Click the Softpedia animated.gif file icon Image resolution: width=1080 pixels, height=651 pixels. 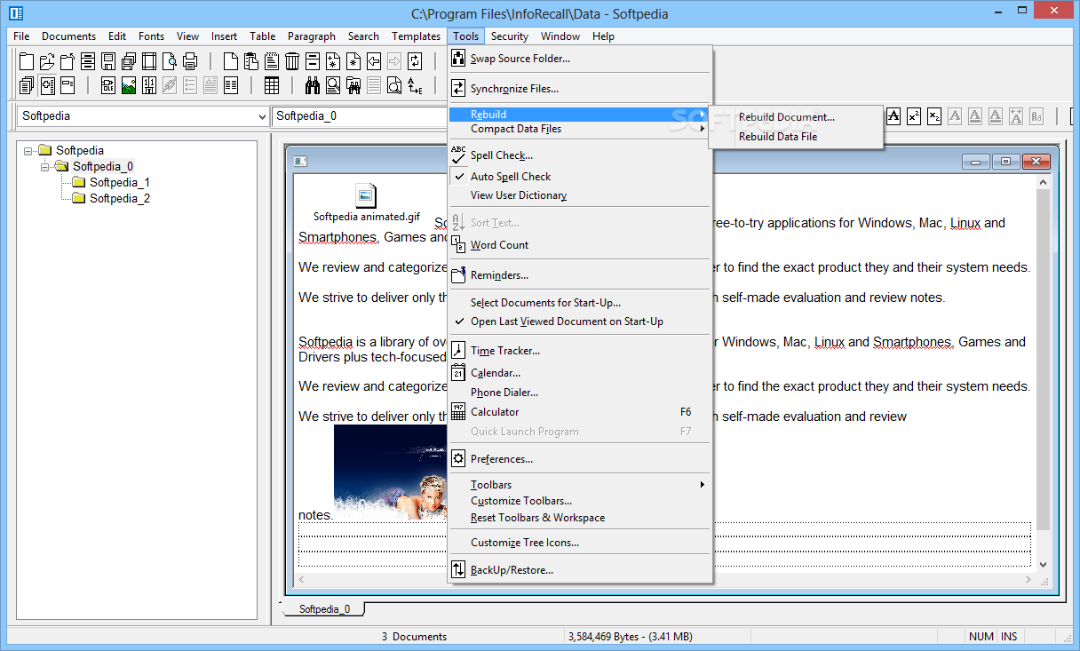click(x=366, y=196)
